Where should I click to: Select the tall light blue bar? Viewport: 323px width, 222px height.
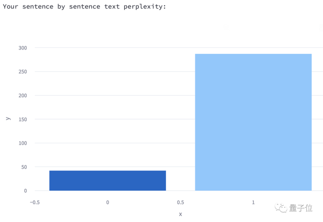253,122
